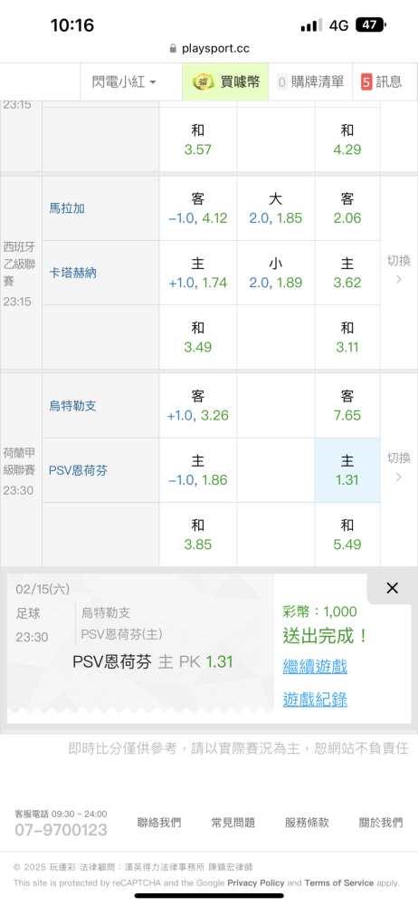This screenshot has height=906, width=418.
Task: Select 和 5.49 draw bet for PSV match
Action: 347,535
